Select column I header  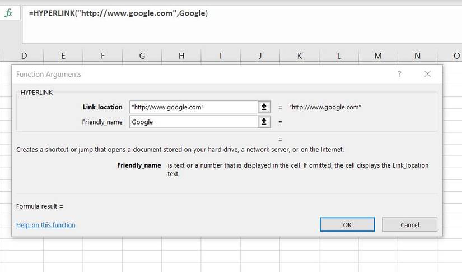[221, 56]
